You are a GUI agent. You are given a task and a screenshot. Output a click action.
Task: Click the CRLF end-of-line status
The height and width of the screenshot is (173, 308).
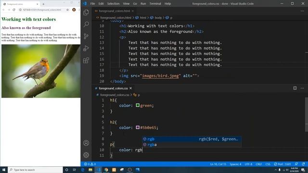point(259,164)
